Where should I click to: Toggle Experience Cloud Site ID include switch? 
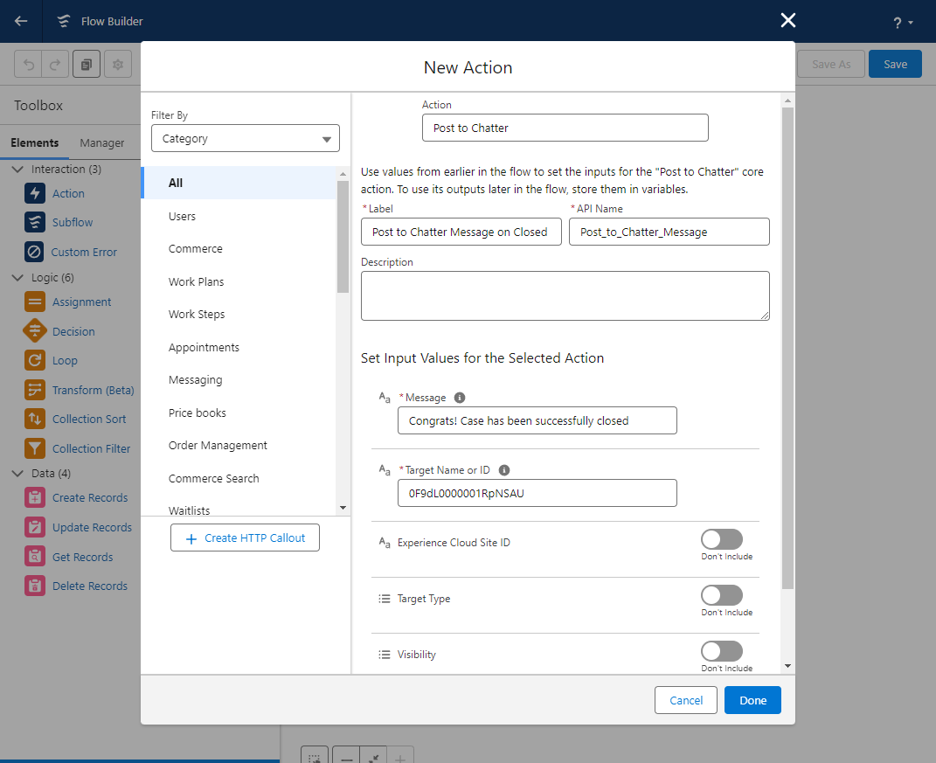tap(722, 539)
